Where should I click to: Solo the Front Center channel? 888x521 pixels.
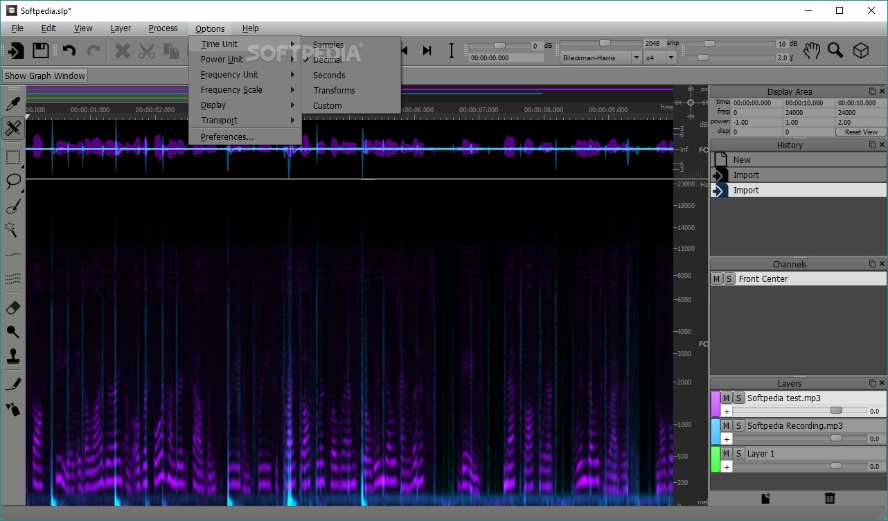pos(729,279)
